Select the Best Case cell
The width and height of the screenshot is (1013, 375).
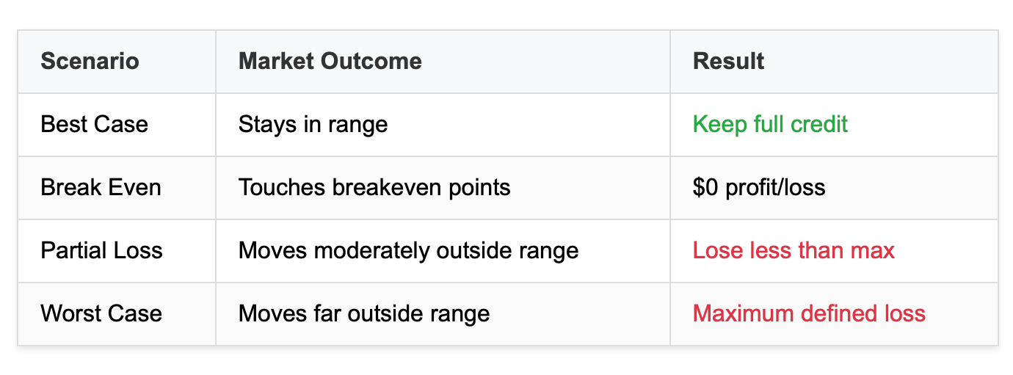pos(117,125)
